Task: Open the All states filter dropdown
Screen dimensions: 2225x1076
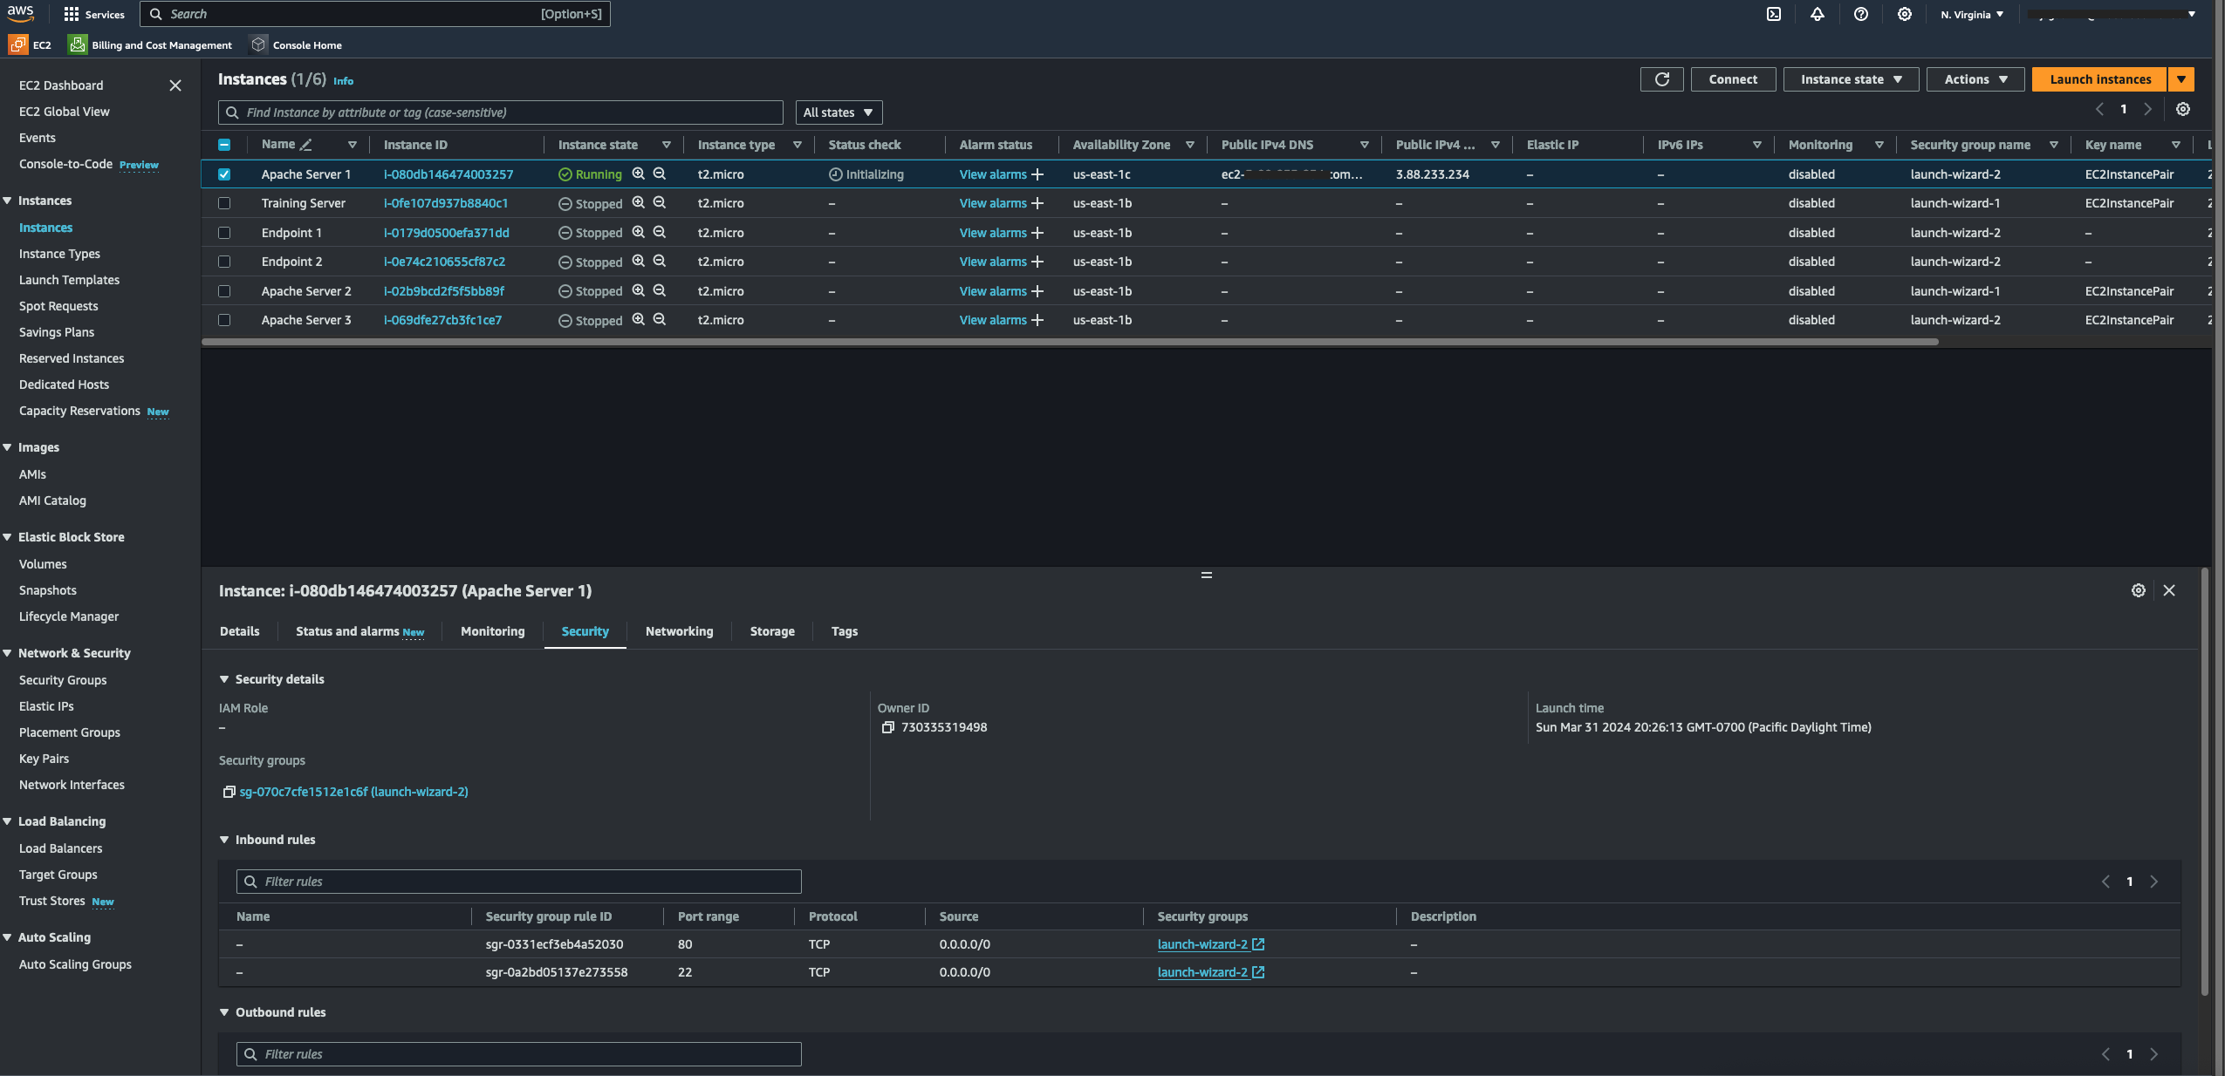Action: pos(839,112)
